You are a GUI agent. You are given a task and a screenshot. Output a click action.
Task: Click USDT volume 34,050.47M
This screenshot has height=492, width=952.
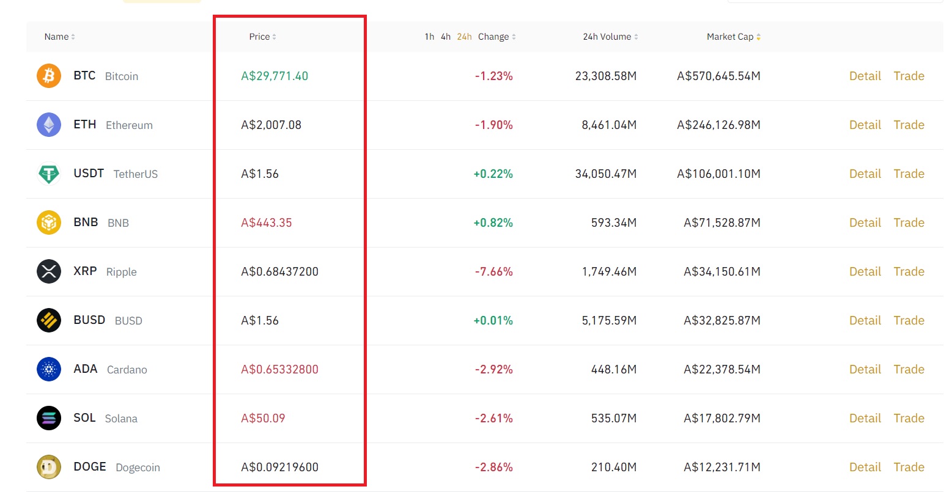click(x=606, y=174)
